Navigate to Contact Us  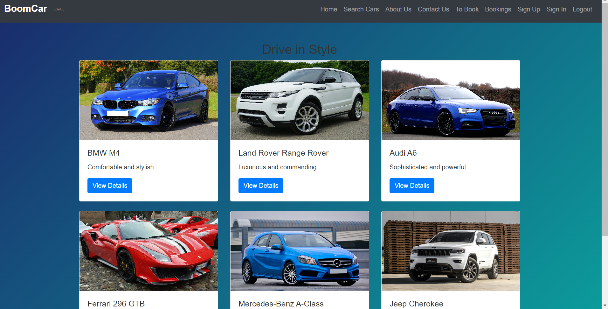tap(433, 10)
